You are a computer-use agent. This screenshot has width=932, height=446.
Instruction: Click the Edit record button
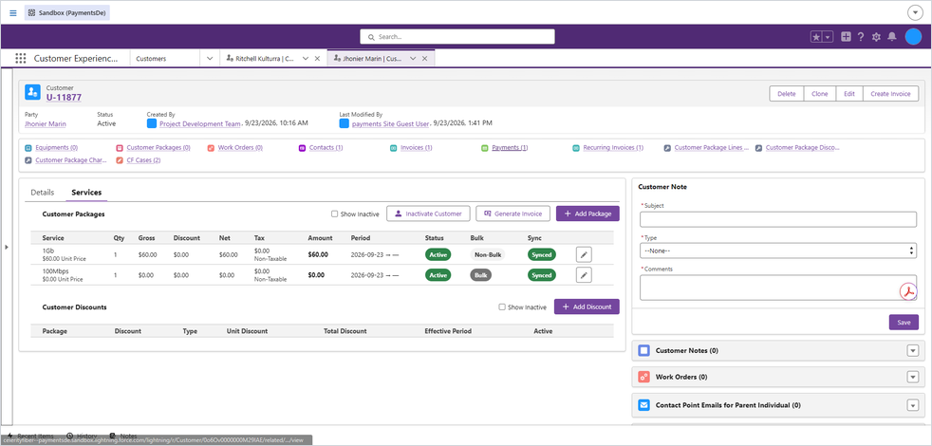click(849, 94)
